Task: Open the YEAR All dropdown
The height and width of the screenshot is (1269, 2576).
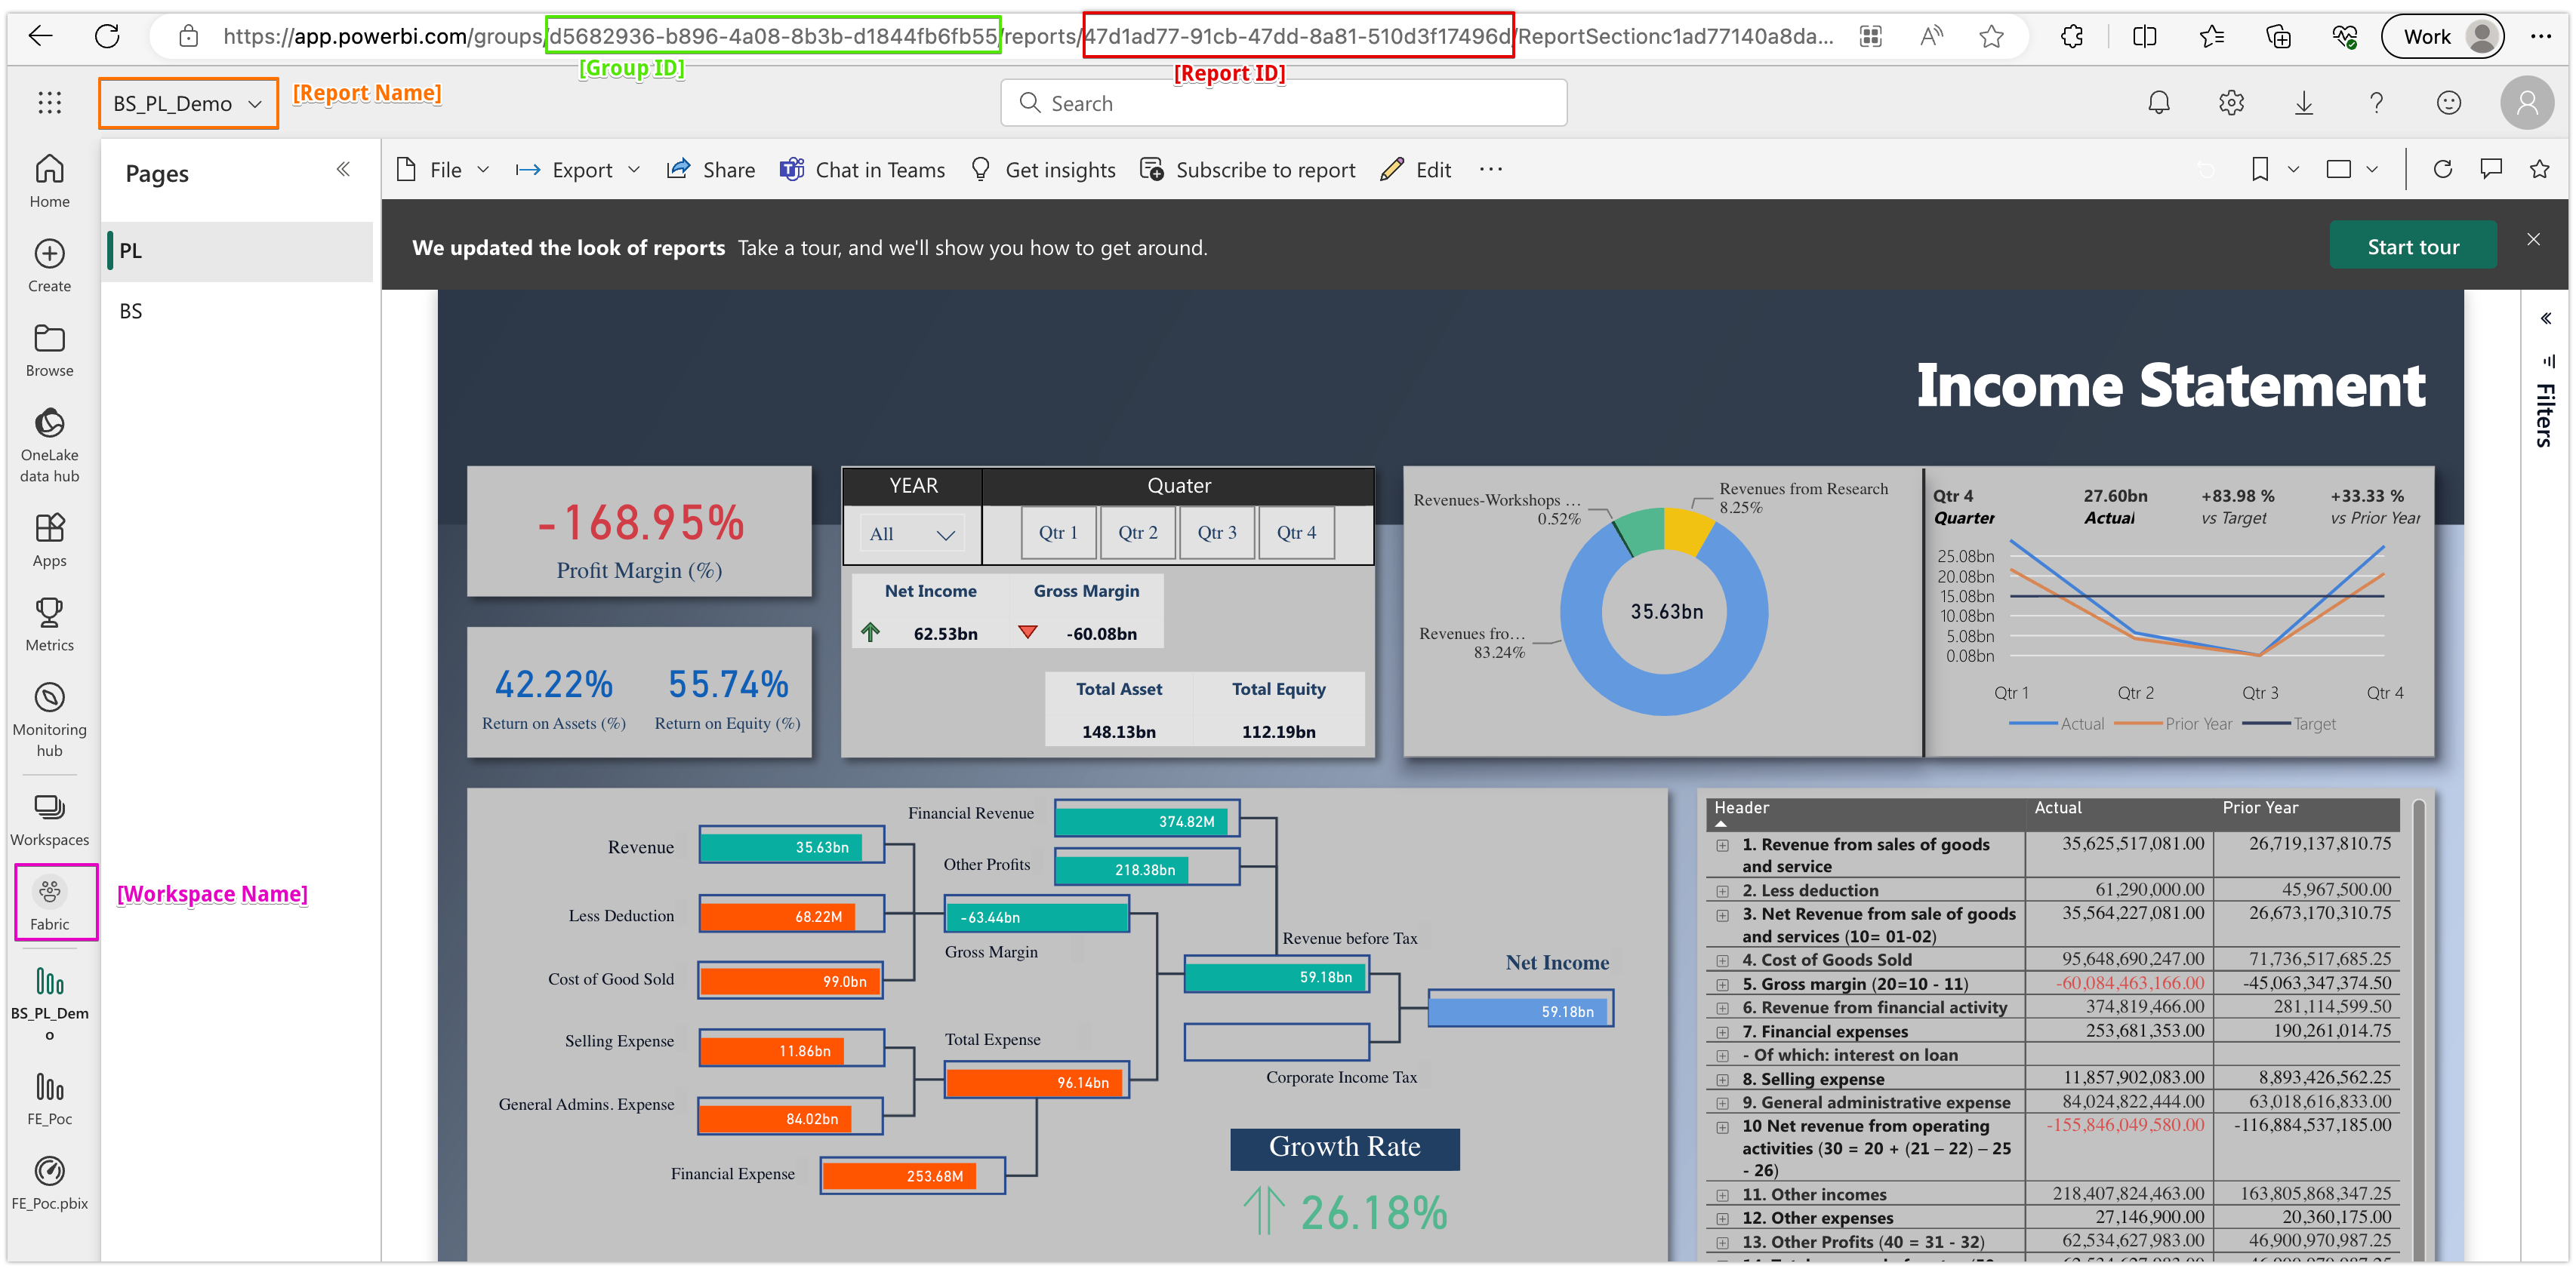Action: [x=912, y=533]
